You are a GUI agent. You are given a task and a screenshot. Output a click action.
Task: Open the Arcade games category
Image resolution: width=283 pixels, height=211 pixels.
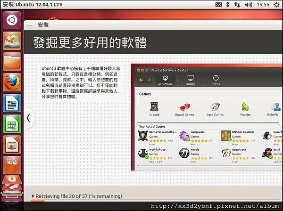[154, 109]
